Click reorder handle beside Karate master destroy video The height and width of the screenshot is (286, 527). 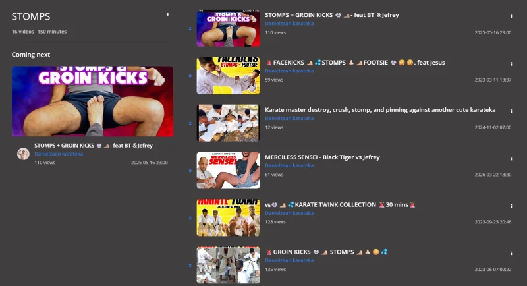[190, 123]
